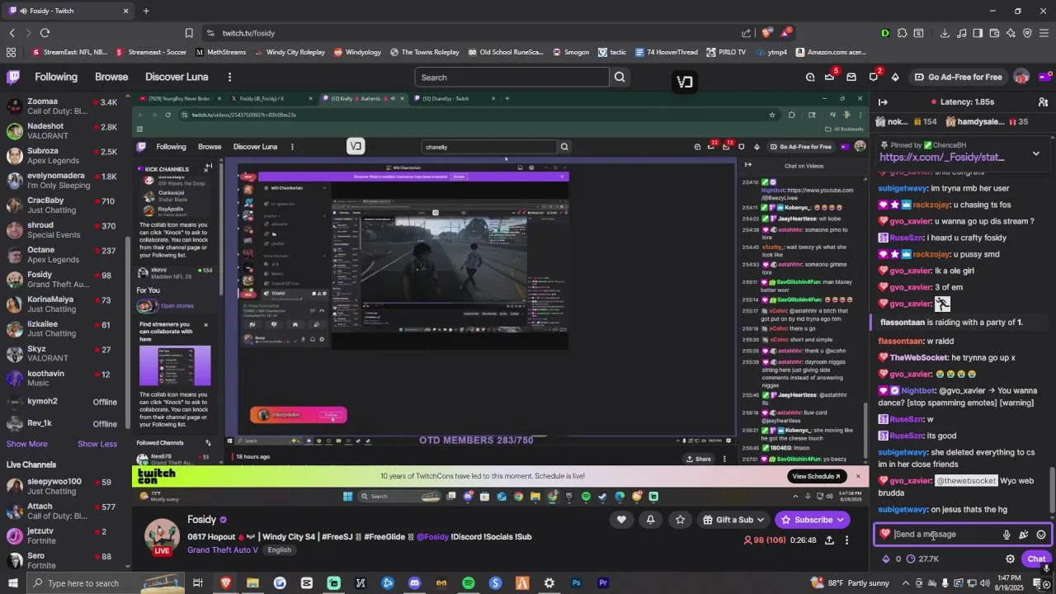Click the English language tag
The width and height of the screenshot is (1056, 594).
[x=279, y=550]
